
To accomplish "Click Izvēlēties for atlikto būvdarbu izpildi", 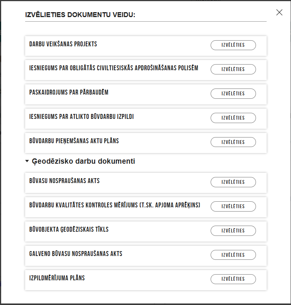I will (233, 118).
